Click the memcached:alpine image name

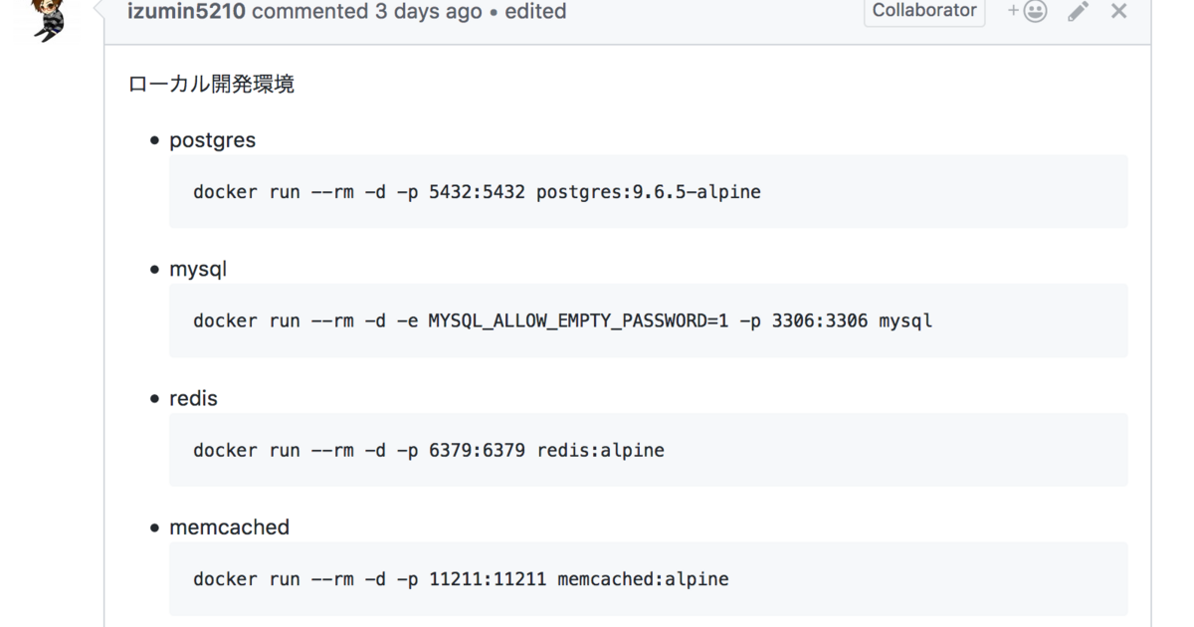(643, 579)
